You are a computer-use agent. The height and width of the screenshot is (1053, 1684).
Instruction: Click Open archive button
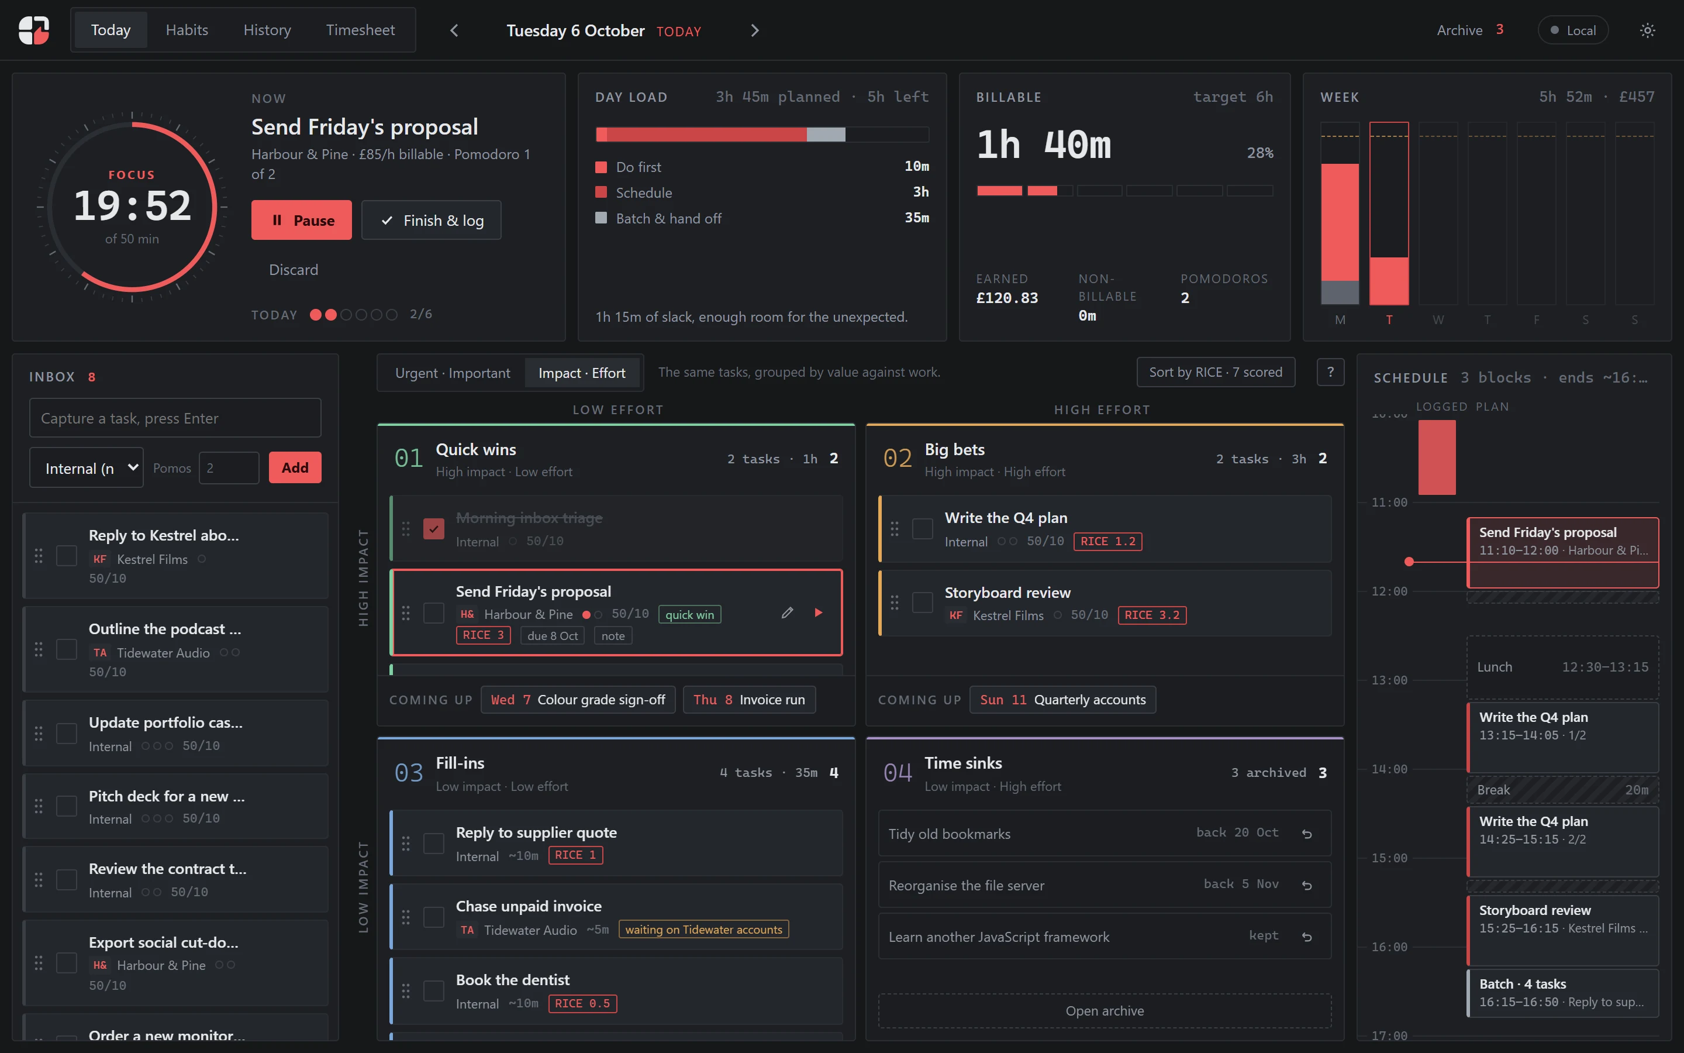click(x=1105, y=1010)
